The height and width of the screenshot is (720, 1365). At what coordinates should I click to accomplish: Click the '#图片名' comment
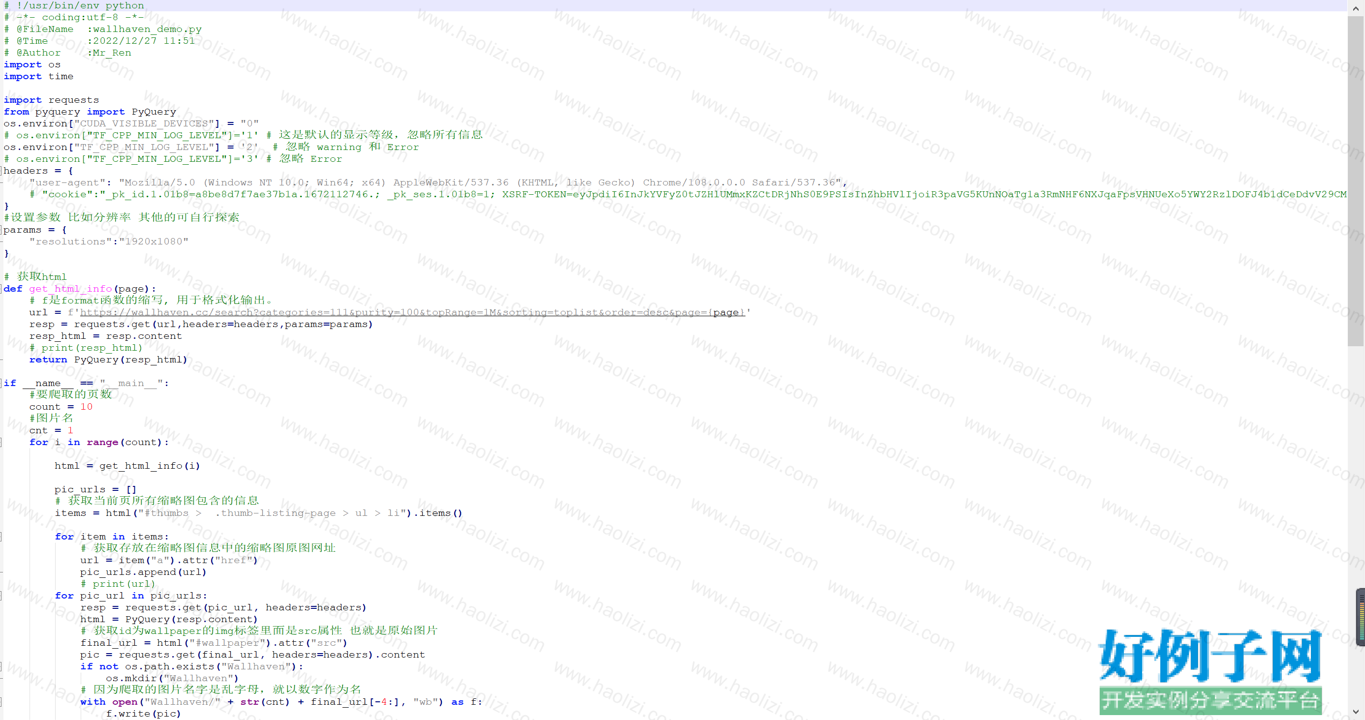[x=51, y=418]
